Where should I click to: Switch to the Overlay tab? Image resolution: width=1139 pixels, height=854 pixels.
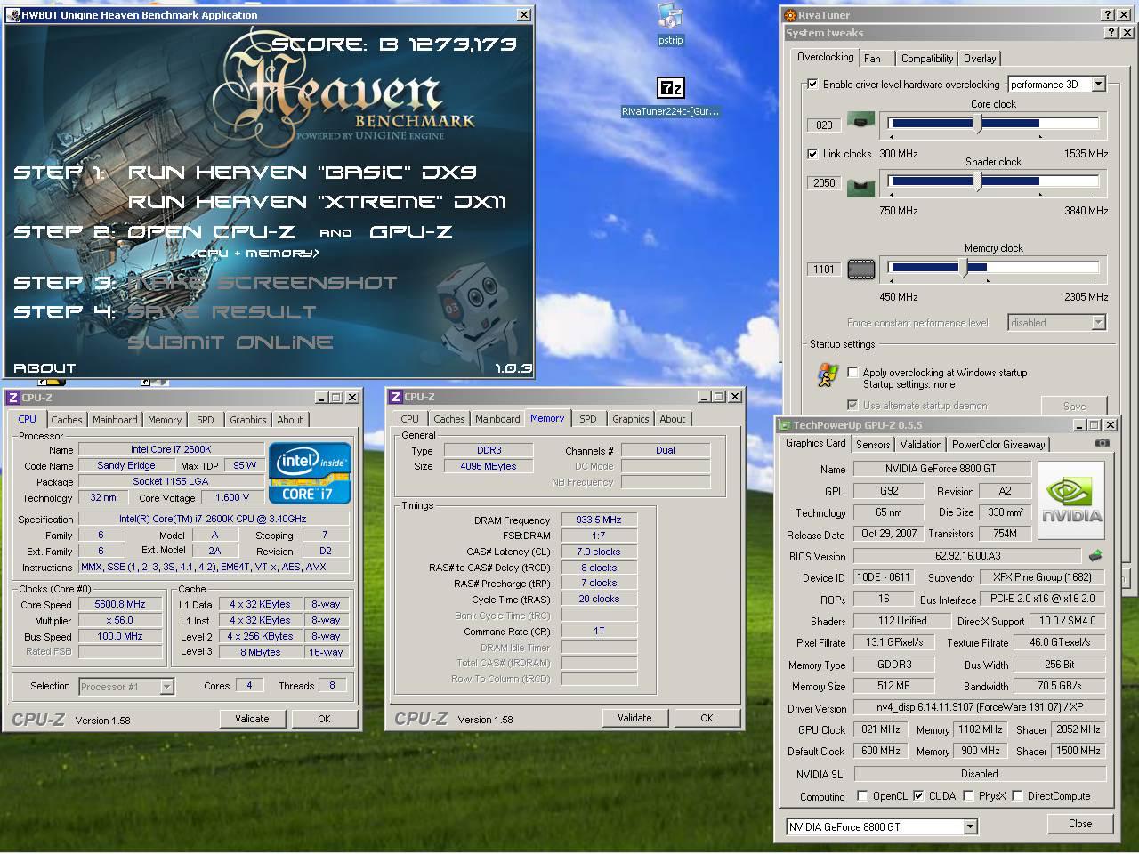point(980,59)
